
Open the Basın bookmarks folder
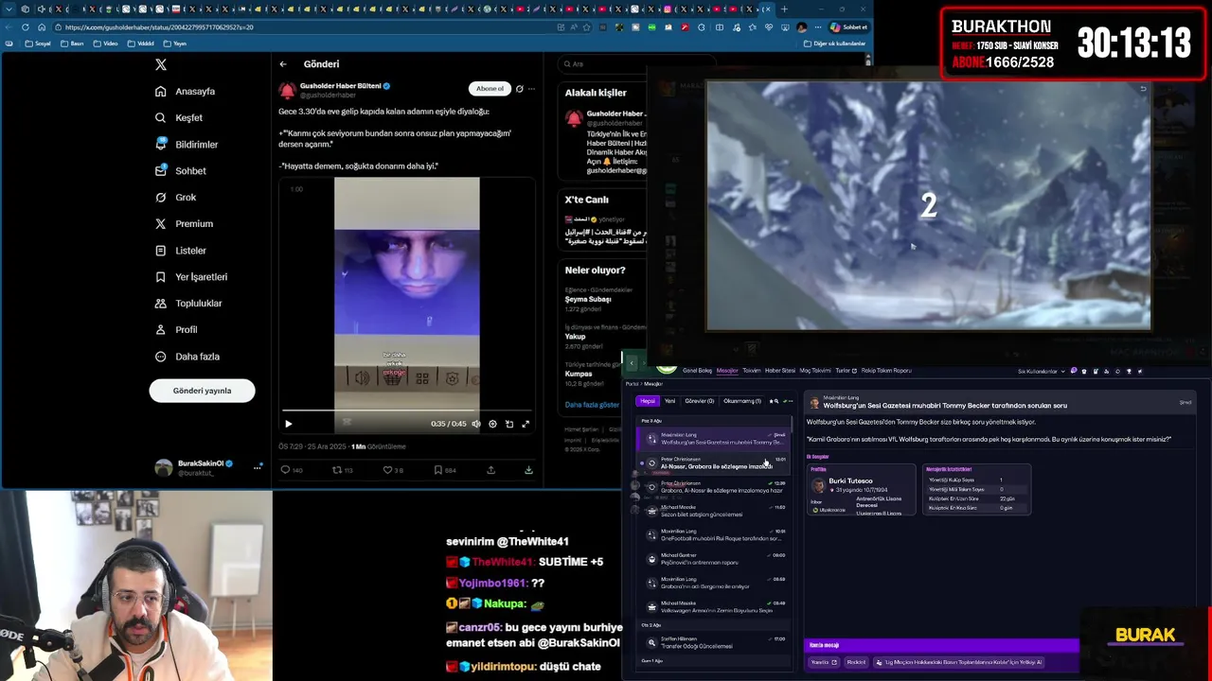click(72, 44)
